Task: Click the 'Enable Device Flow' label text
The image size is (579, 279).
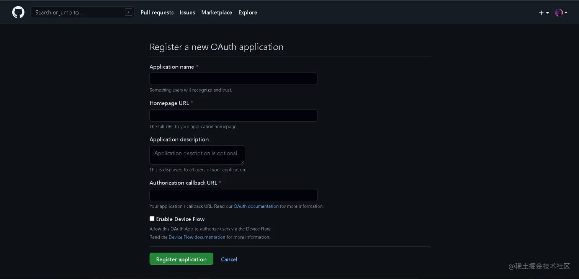Action: point(180,219)
